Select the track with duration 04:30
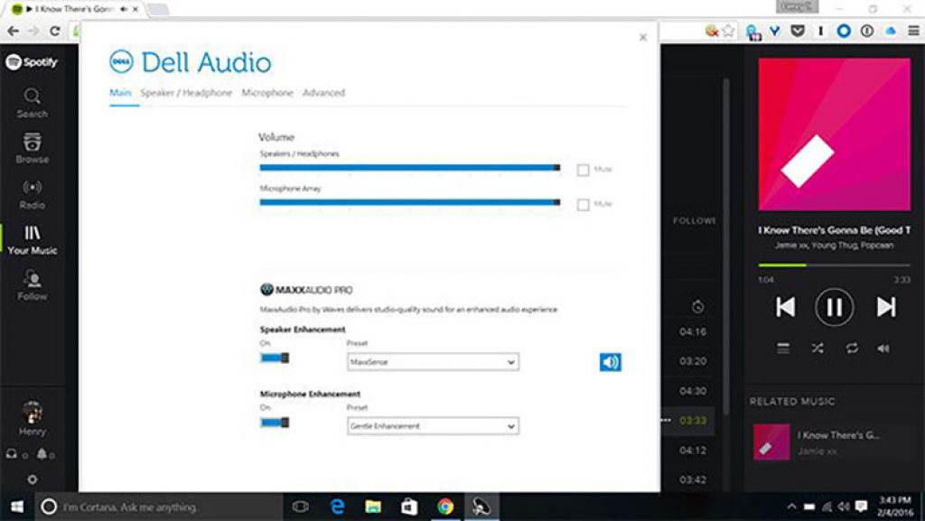The height and width of the screenshot is (521, 925). click(x=693, y=391)
